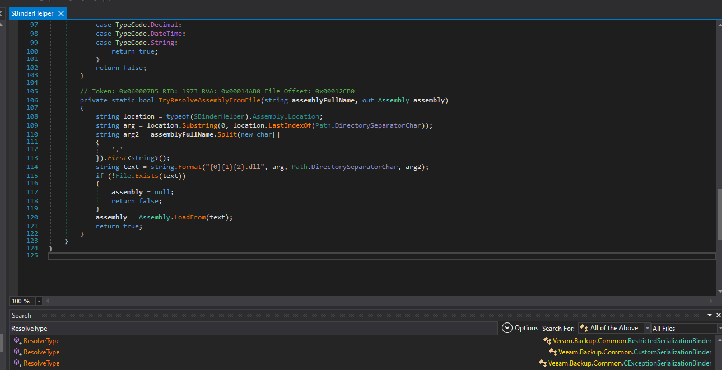722x370 pixels.
Task: Click LoadFrom in Assembly.LoadFrom(text) line
Action: (x=190, y=217)
